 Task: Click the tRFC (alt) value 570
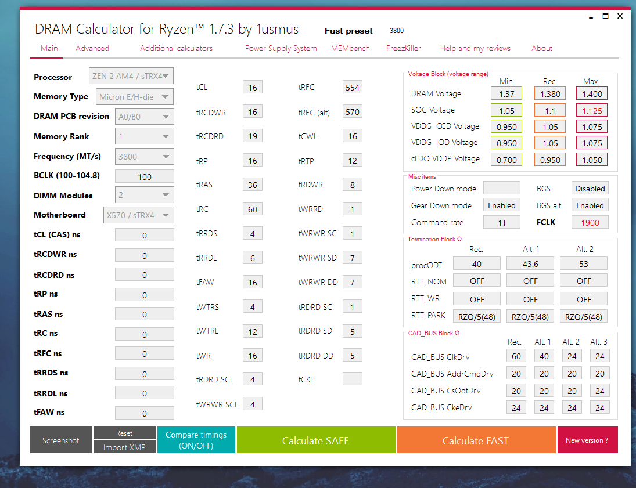click(x=353, y=112)
